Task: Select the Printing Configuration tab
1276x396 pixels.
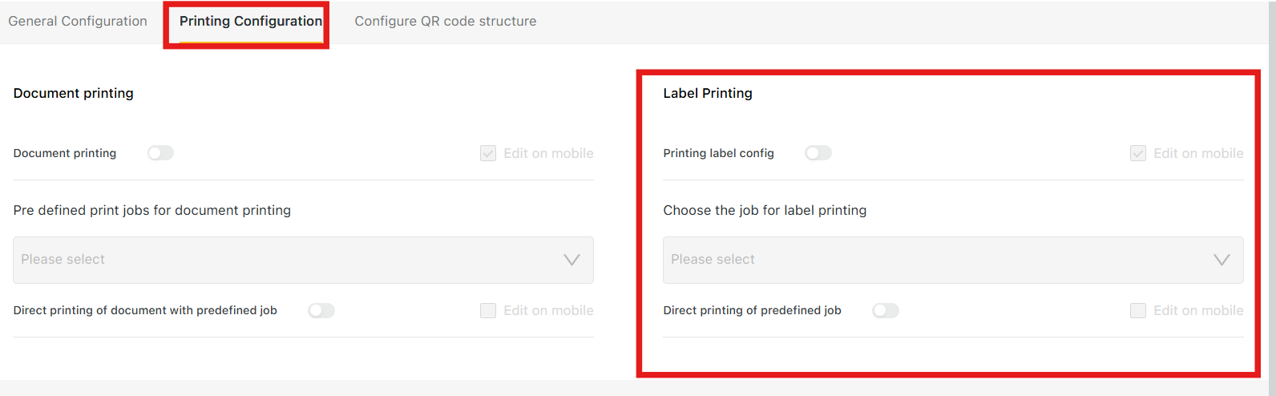Action: coord(250,22)
